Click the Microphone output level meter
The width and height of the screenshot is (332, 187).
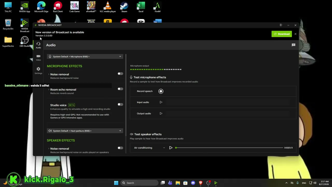(156, 69)
